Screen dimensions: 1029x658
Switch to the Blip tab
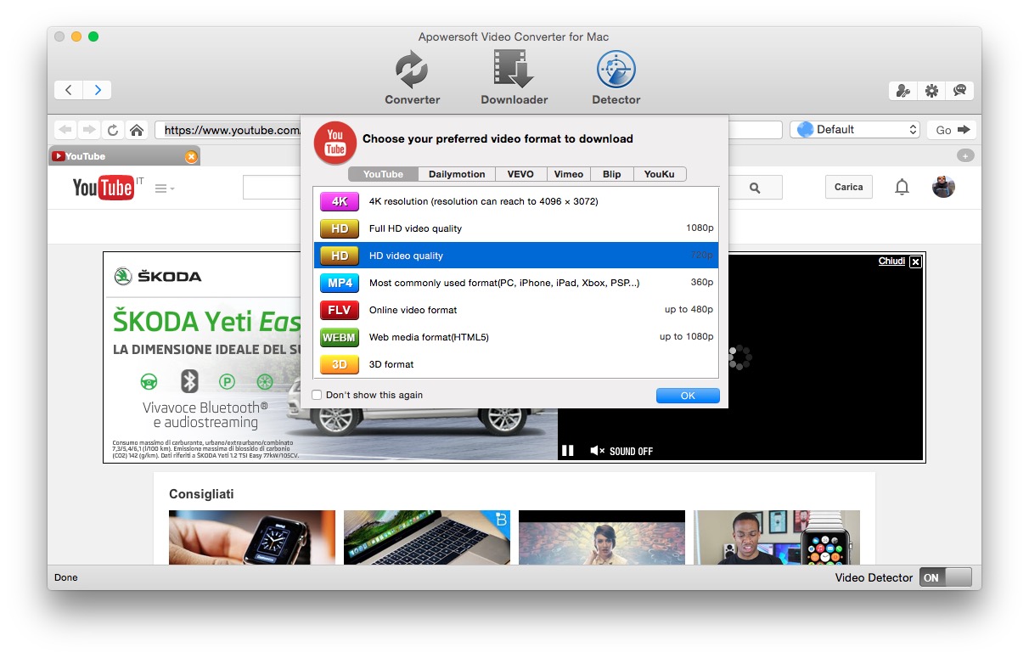612,174
